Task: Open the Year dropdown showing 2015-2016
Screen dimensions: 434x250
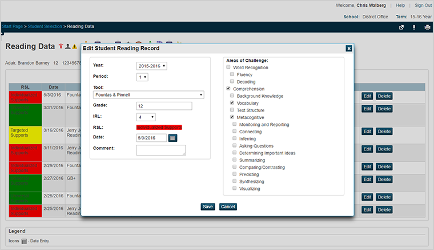Action: click(152, 66)
